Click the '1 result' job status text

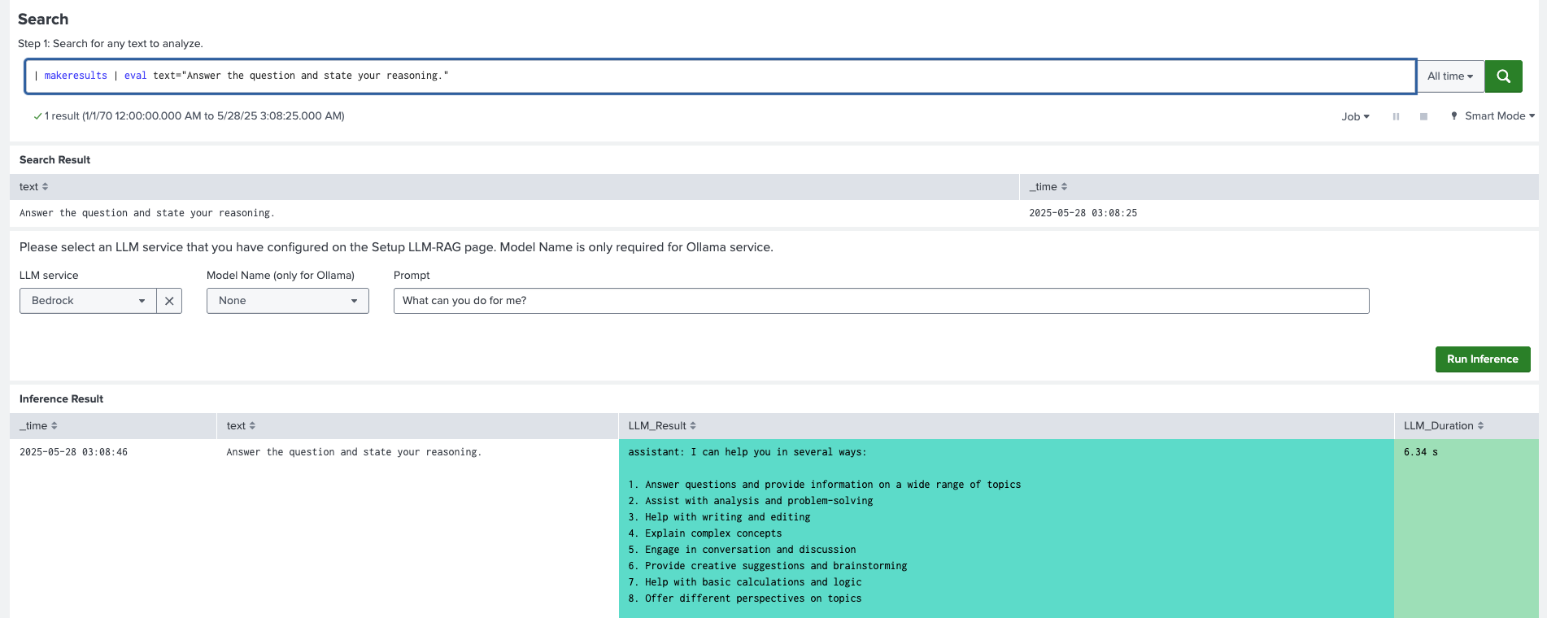pyautogui.click(x=194, y=116)
